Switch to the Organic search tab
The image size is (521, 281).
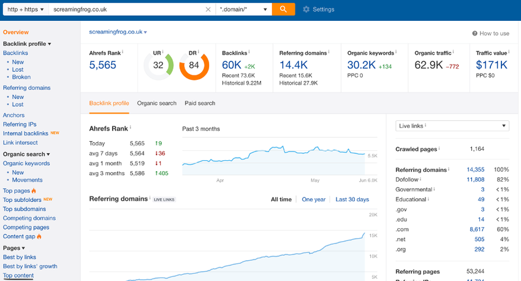tap(156, 103)
